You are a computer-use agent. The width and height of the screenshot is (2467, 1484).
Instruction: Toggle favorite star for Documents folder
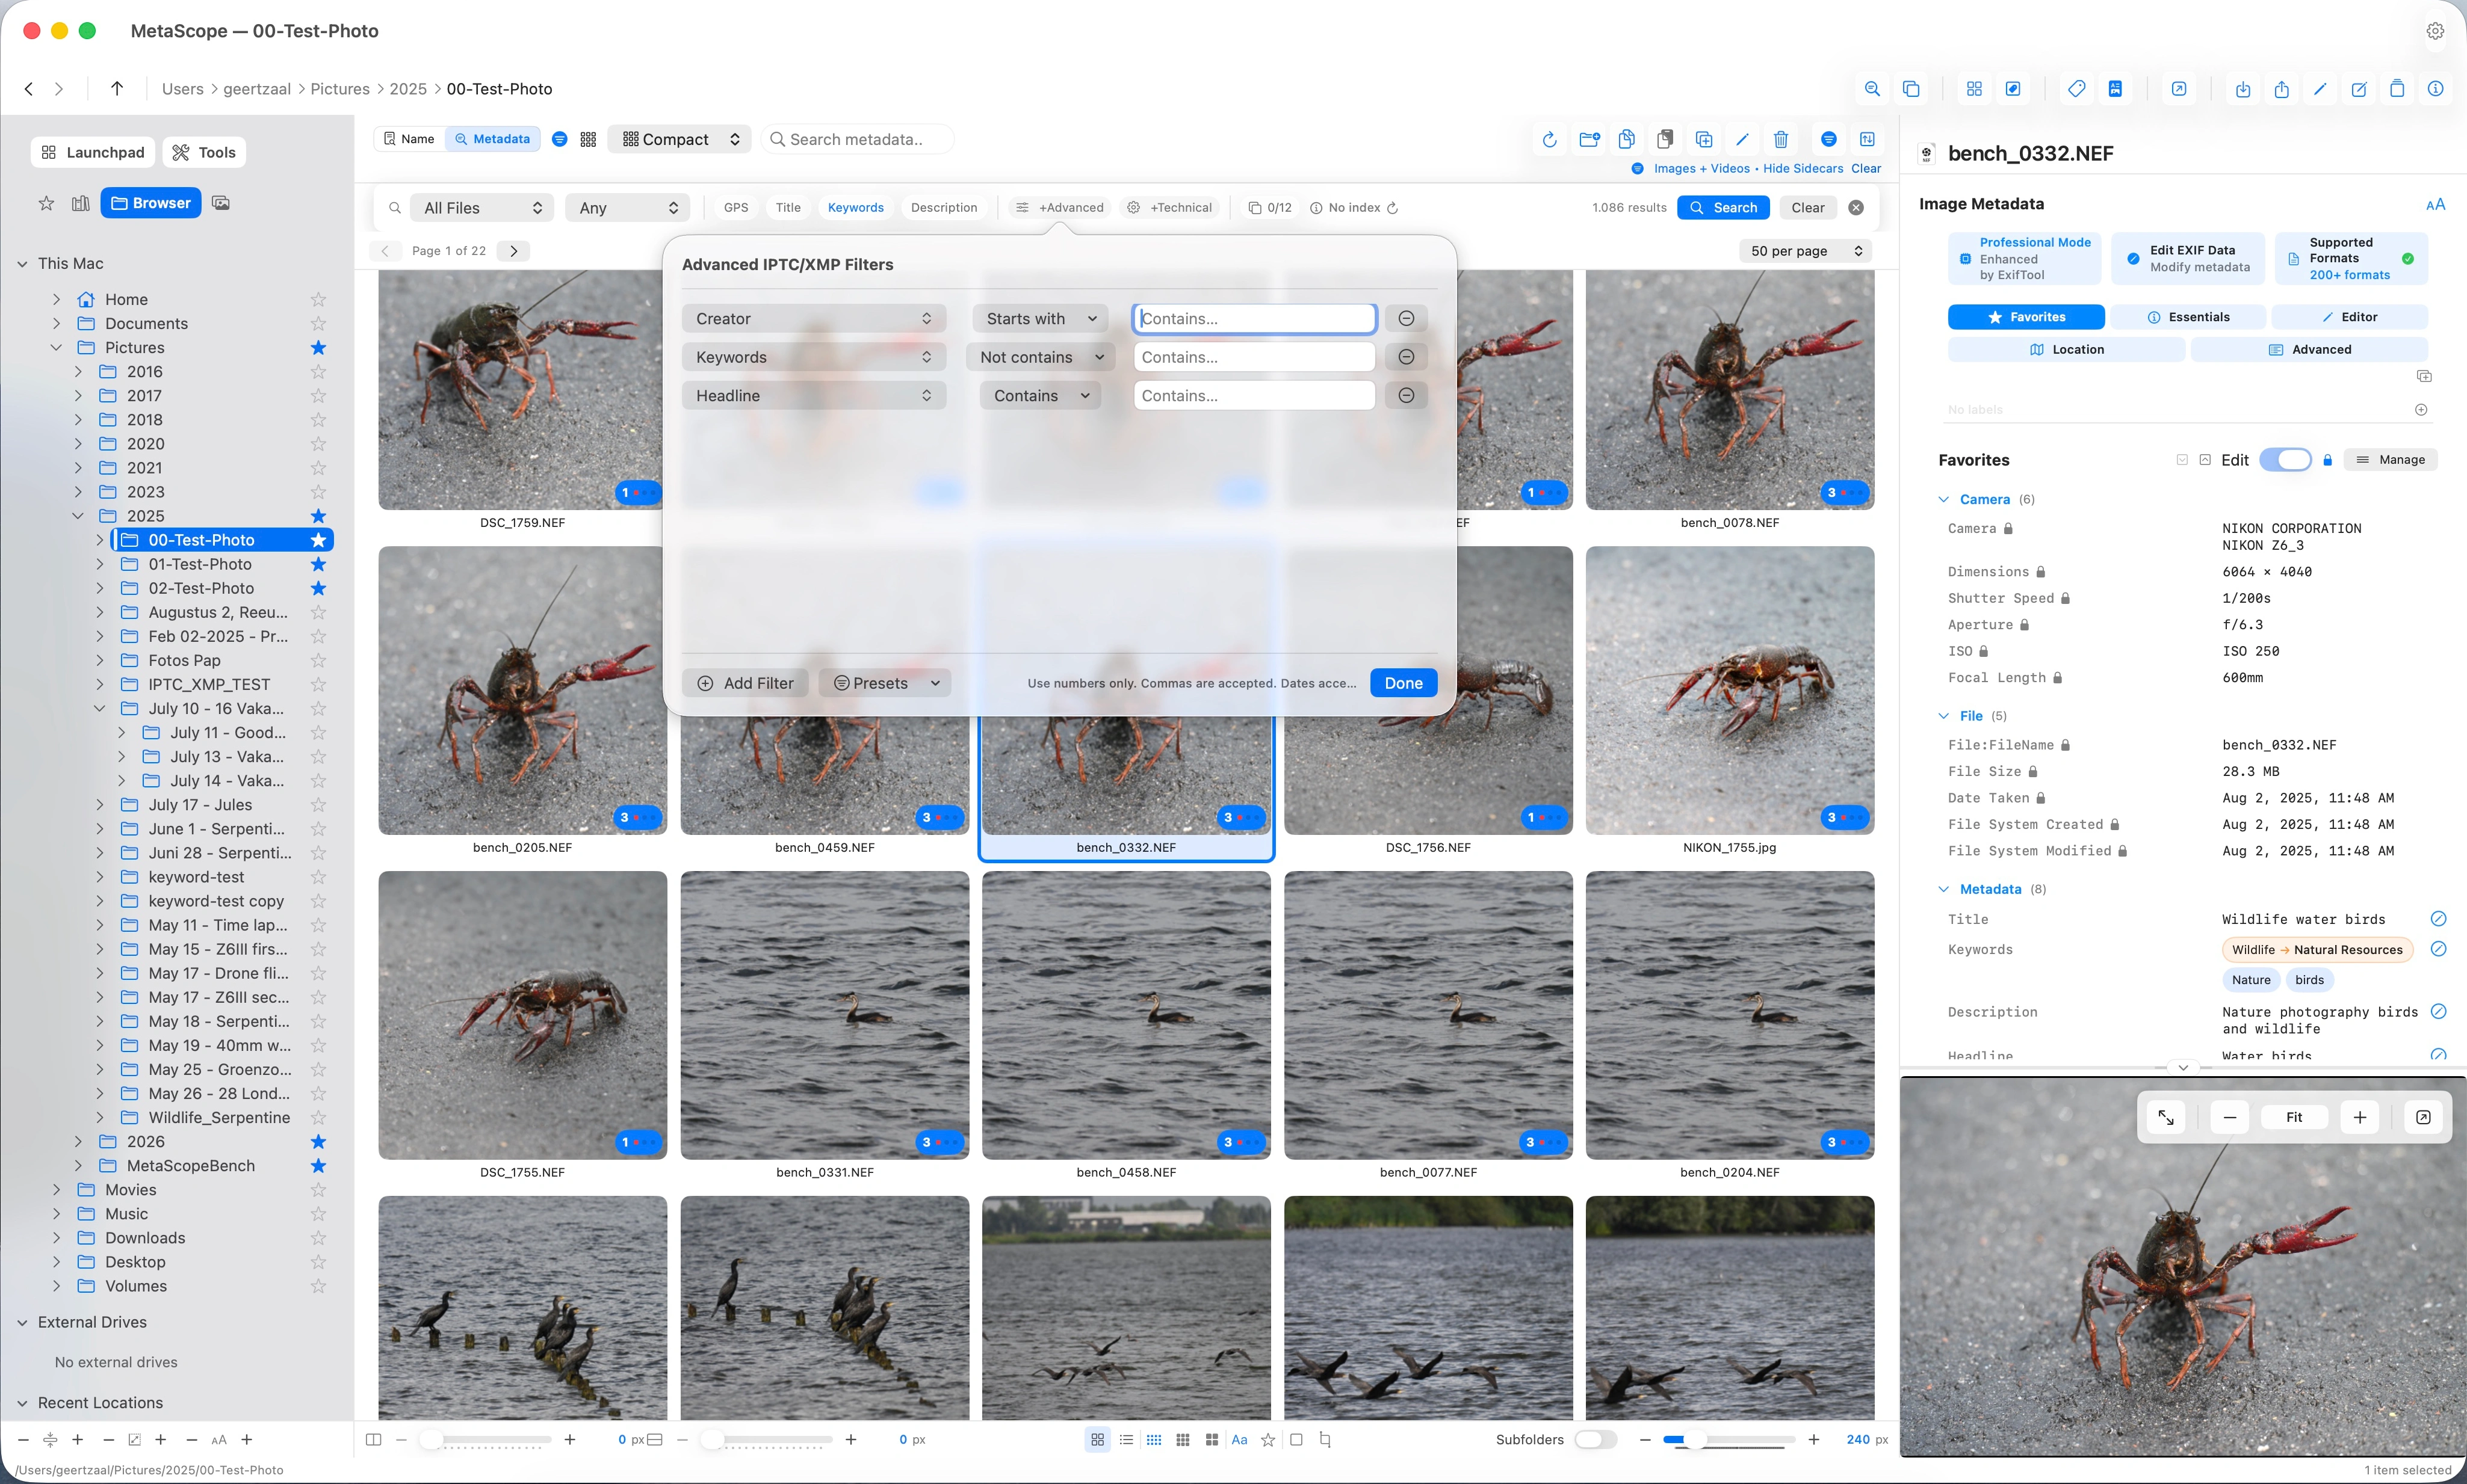[318, 324]
